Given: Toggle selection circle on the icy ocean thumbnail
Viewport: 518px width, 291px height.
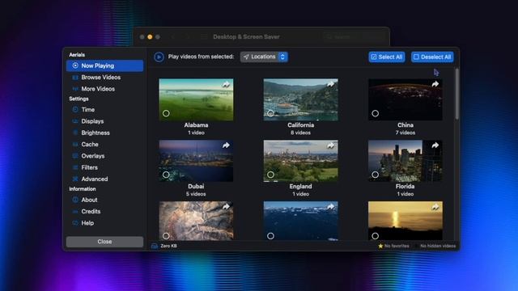Looking at the screenshot, I should 270,236.
